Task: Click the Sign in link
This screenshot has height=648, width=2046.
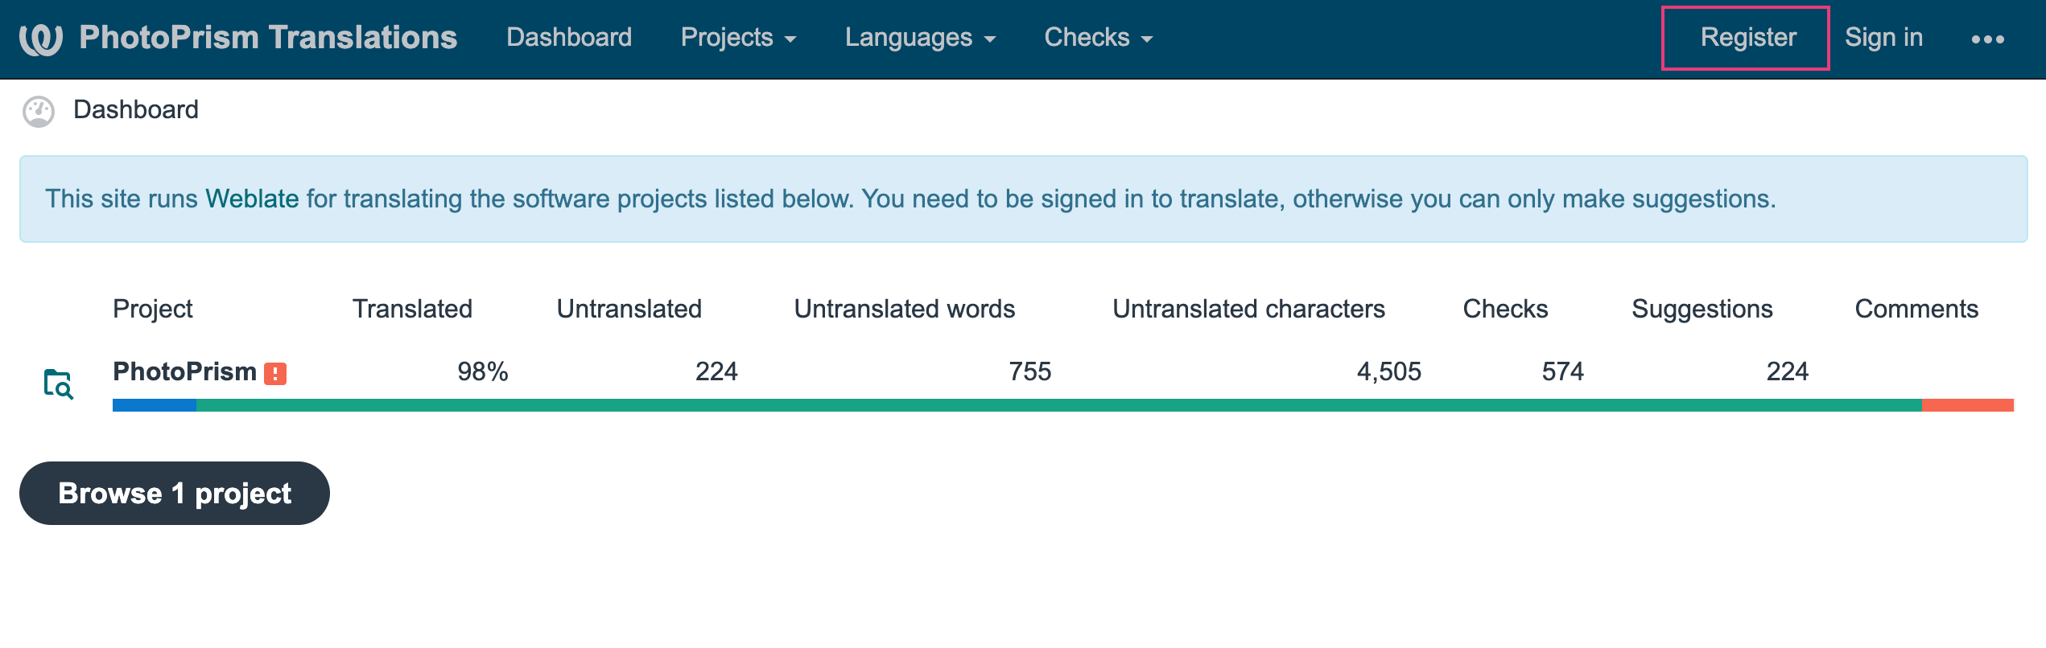Action: (1883, 38)
